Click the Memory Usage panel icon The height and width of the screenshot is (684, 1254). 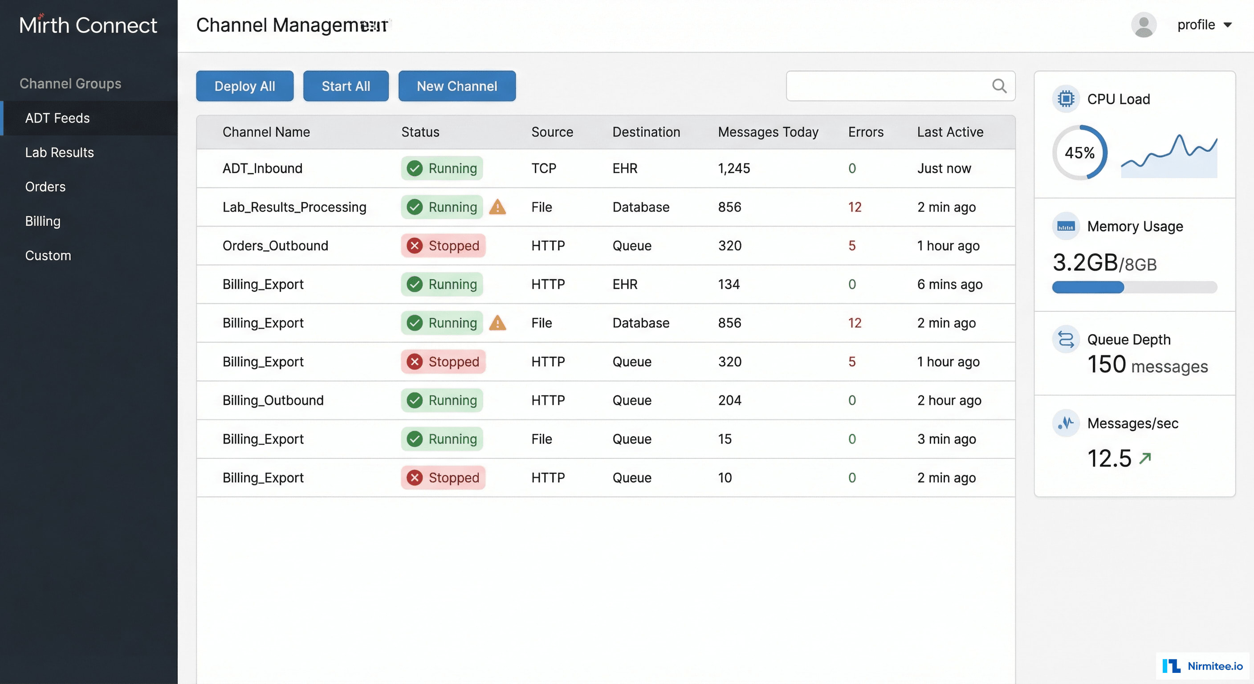[x=1066, y=226]
